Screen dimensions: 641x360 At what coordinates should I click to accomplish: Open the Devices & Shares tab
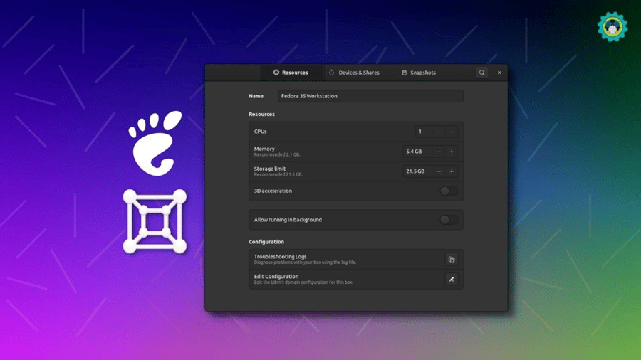(x=354, y=73)
